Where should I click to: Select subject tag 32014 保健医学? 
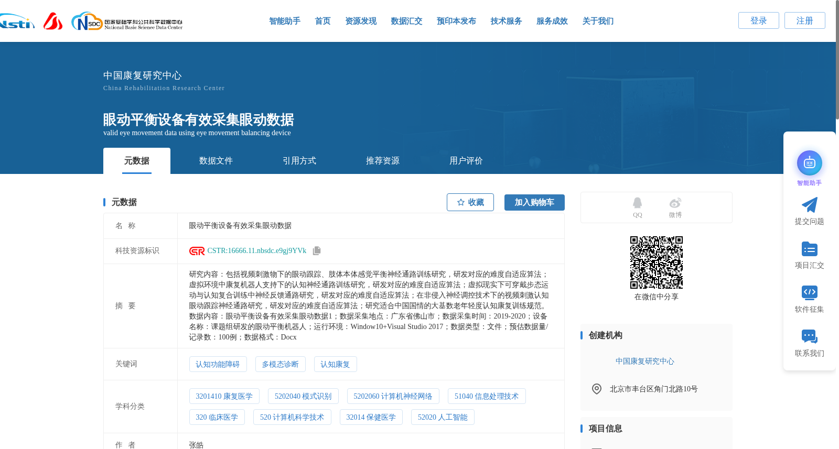pos(371,417)
